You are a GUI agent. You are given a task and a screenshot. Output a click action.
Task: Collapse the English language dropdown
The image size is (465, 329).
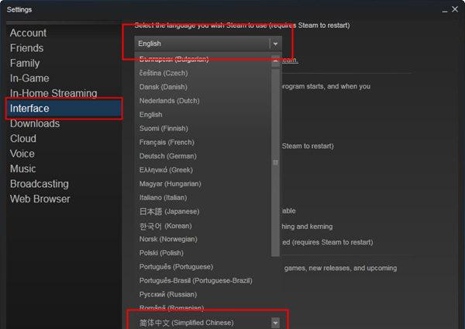208,43
